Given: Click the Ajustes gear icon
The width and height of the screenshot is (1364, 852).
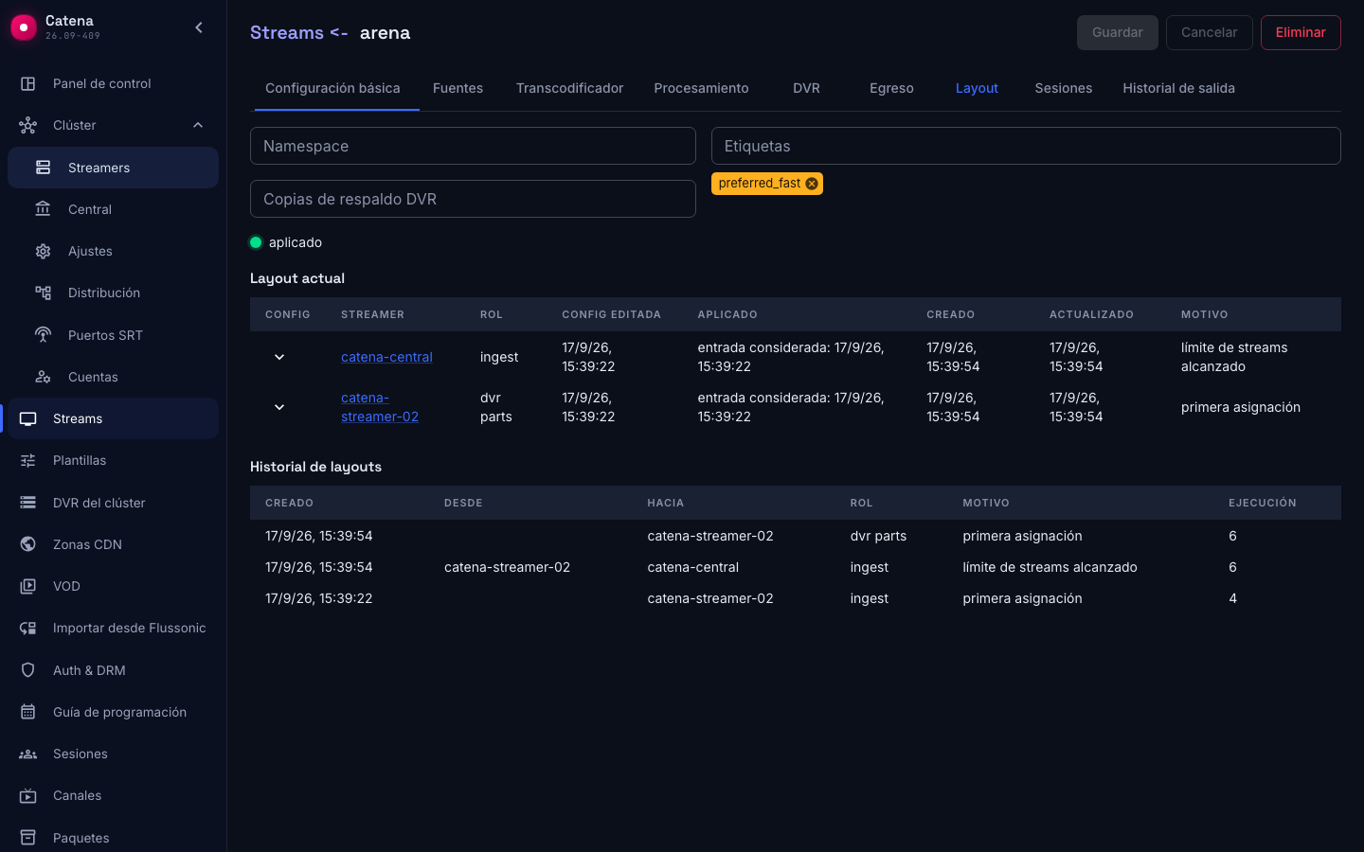Looking at the screenshot, I should [x=44, y=251].
